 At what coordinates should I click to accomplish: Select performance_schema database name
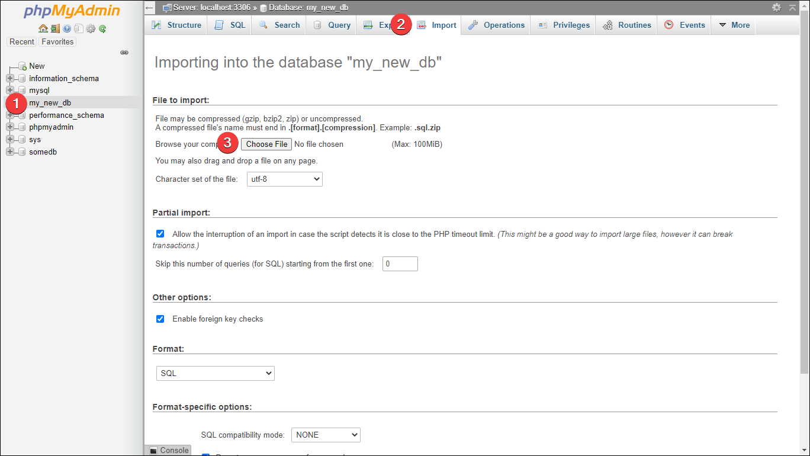coord(66,115)
